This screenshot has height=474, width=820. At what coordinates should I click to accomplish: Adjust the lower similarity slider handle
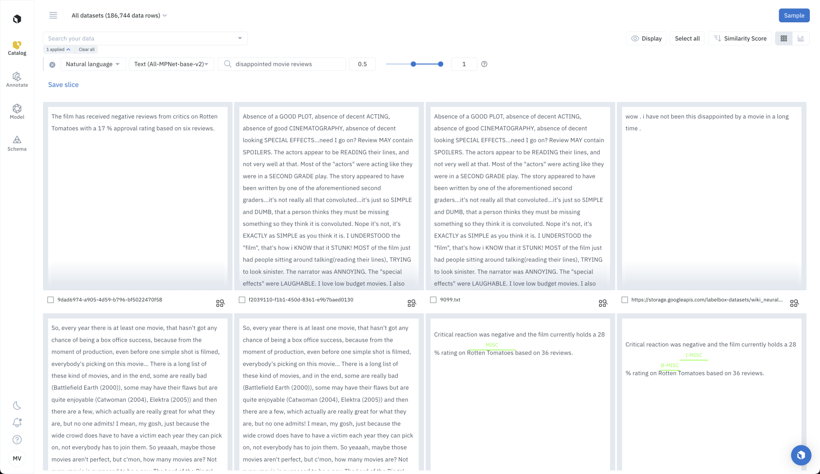click(413, 64)
